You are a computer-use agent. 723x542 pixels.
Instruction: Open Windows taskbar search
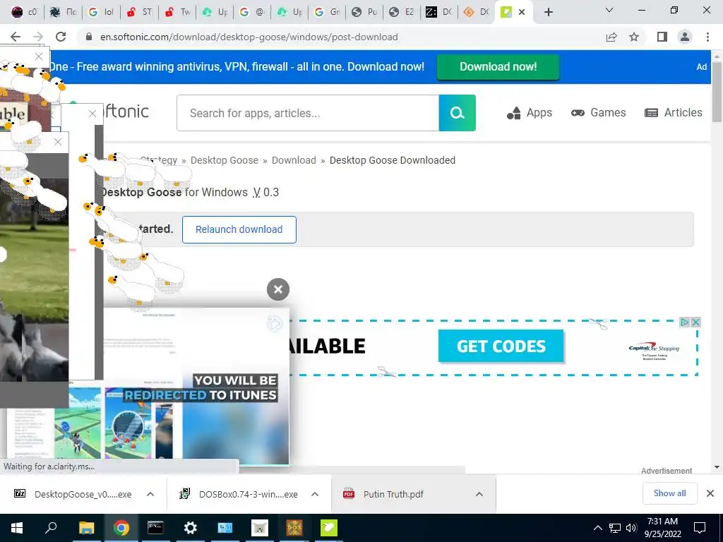[x=51, y=528]
